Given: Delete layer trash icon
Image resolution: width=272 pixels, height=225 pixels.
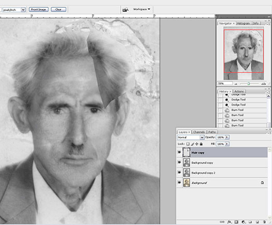Looking at the screenshot, I should point(264,222).
